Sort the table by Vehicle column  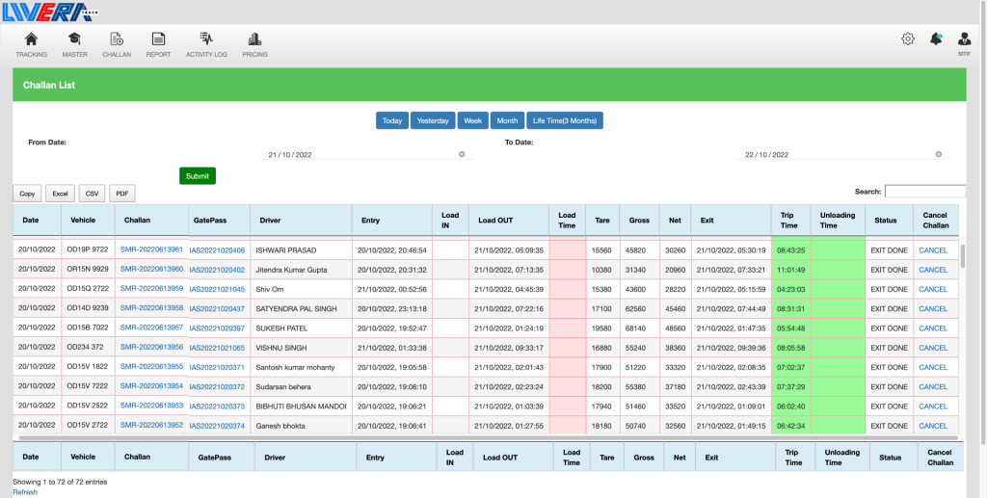[x=84, y=221]
